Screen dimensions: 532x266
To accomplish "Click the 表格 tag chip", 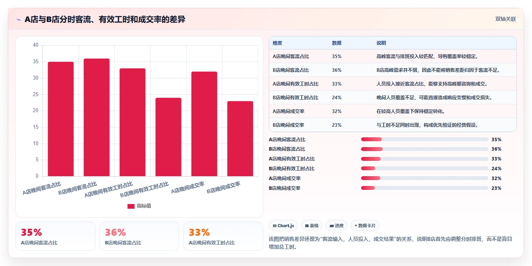I will pyautogui.click(x=312, y=226).
